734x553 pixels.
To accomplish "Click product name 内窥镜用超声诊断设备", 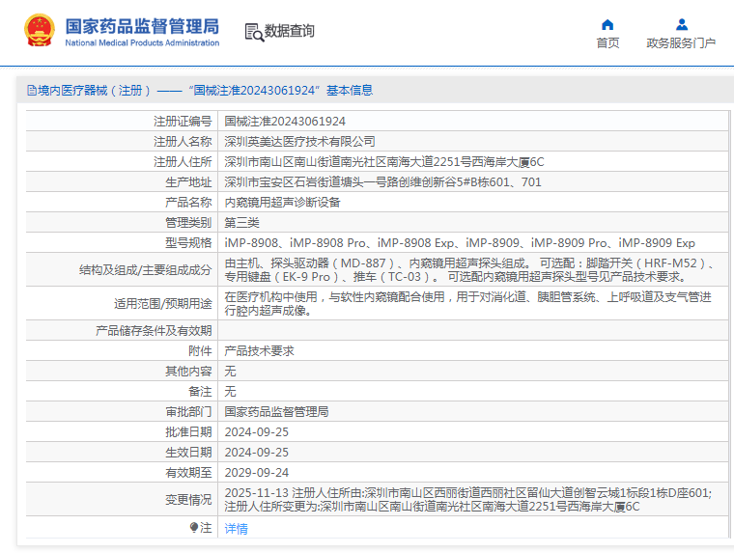I will click(x=282, y=203).
